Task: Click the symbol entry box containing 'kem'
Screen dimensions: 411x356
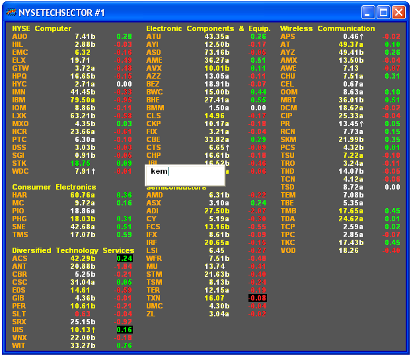Action: (x=185, y=175)
